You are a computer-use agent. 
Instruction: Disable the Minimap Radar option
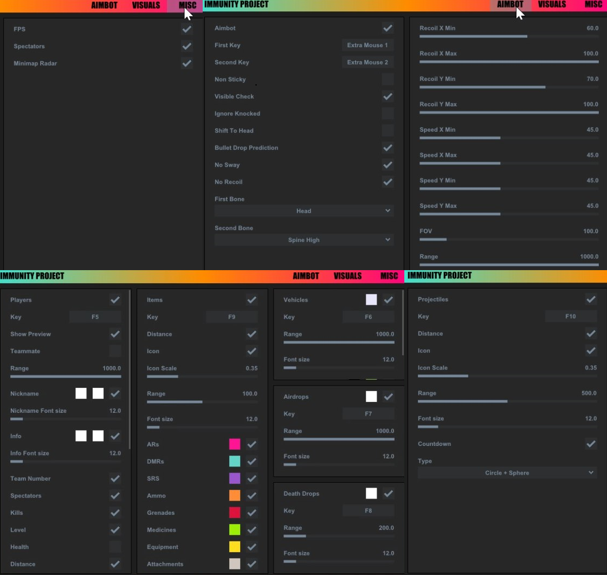(187, 63)
